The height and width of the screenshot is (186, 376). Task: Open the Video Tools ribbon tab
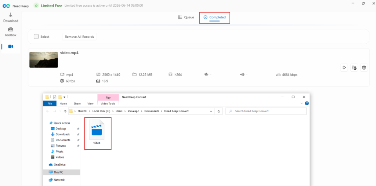pyautogui.click(x=108, y=103)
